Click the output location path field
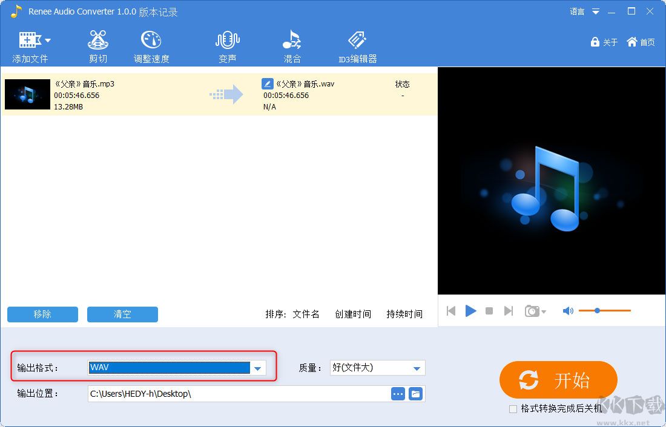Image resolution: width=666 pixels, height=427 pixels. point(236,393)
